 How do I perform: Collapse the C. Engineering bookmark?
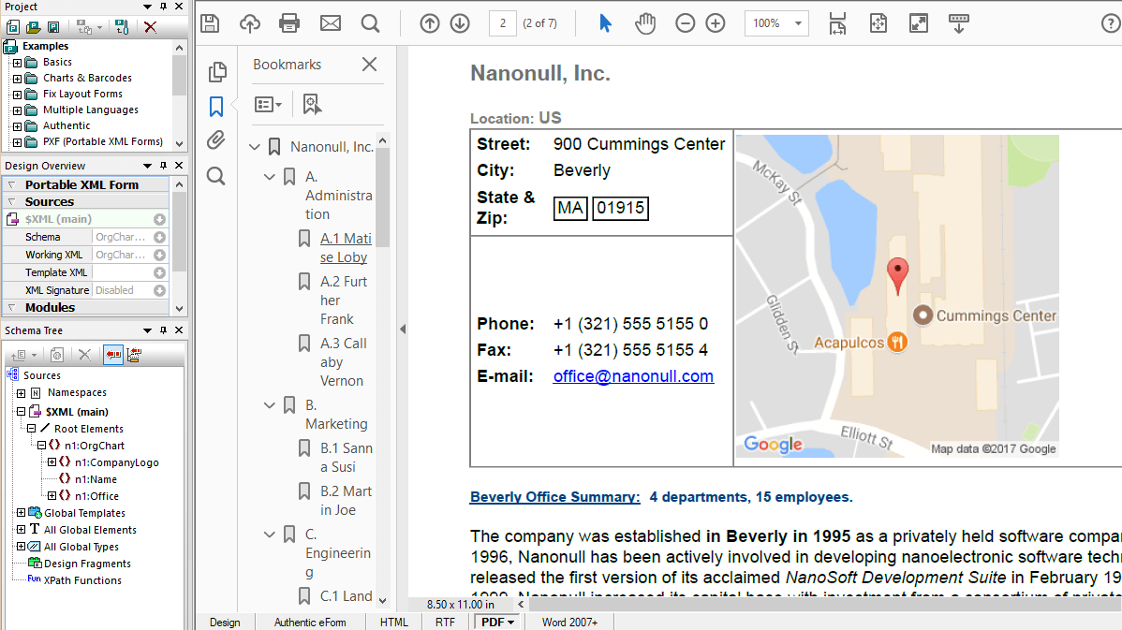click(x=270, y=534)
